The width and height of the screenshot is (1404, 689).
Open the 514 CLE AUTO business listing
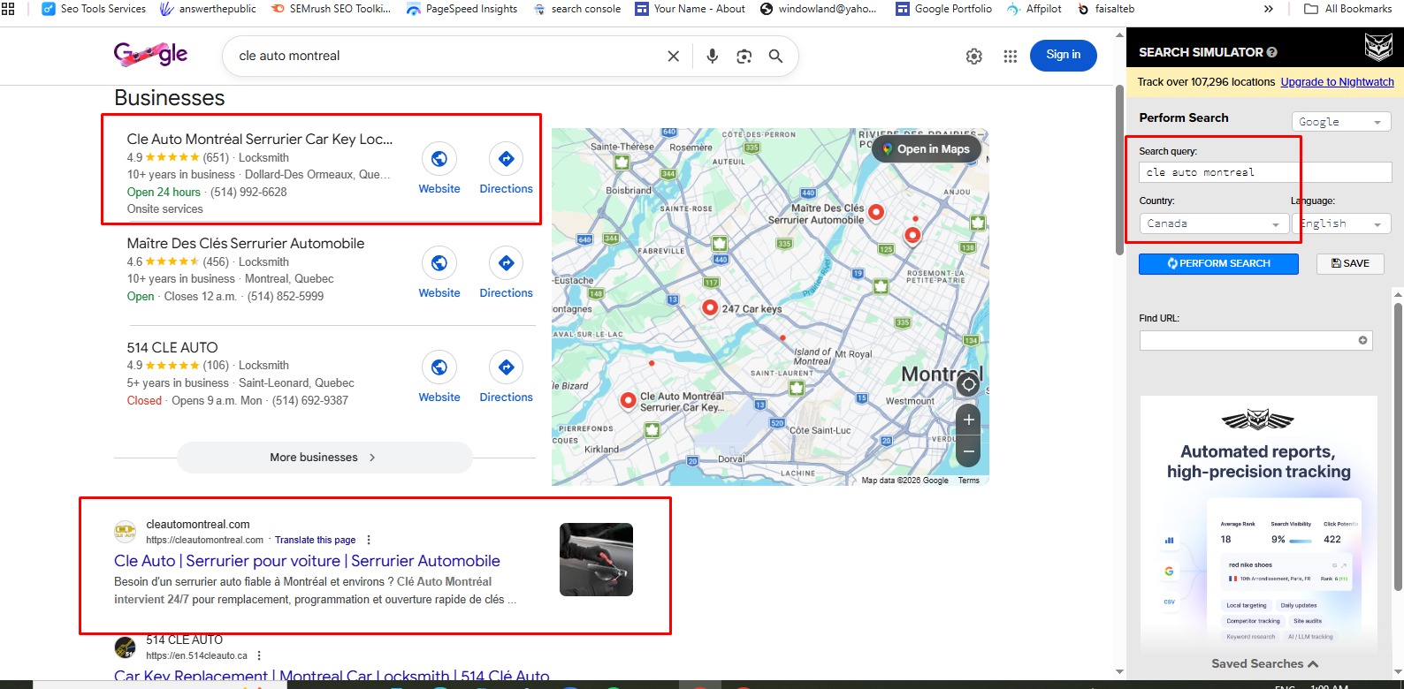point(172,347)
